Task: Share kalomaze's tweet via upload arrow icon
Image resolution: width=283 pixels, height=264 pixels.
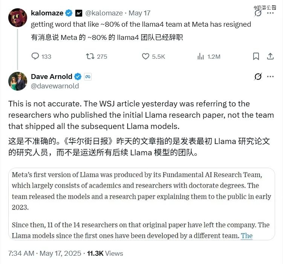Action: (x=270, y=56)
